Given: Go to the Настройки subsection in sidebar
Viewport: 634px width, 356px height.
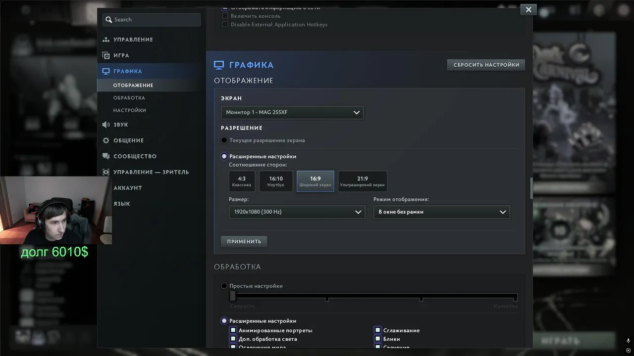Looking at the screenshot, I should [130, 110].
